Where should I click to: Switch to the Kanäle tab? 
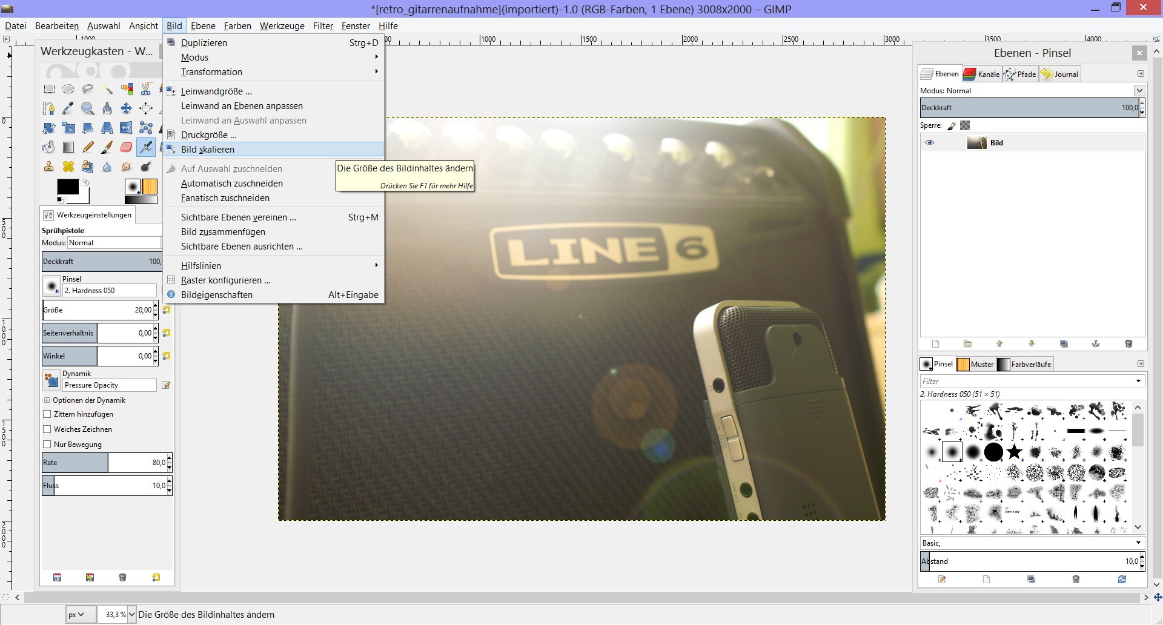tap(982, 74)
